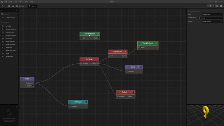Select the If Collide node header
This screenshot has width=224, height=126.
pos(89,59)
